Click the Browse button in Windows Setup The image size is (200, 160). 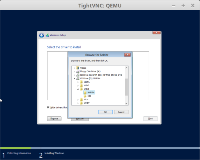tap(54, 119)
